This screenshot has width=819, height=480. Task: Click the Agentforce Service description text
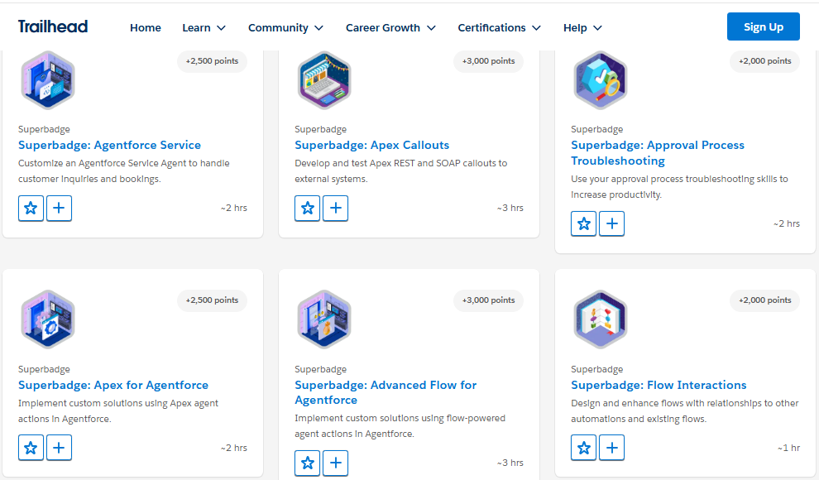pos(124,170)
